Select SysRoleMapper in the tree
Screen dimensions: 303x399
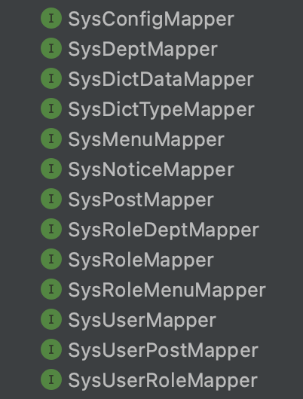pos(141,260)
